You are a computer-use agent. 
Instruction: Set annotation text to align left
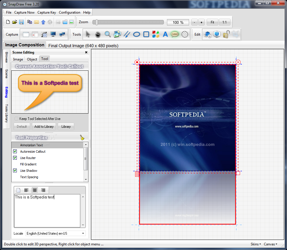[26, 190]
